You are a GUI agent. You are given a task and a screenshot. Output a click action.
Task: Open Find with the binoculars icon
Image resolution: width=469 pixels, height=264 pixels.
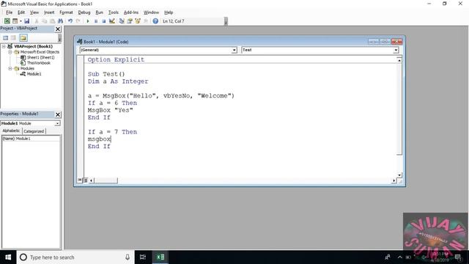tap(60, 21)
